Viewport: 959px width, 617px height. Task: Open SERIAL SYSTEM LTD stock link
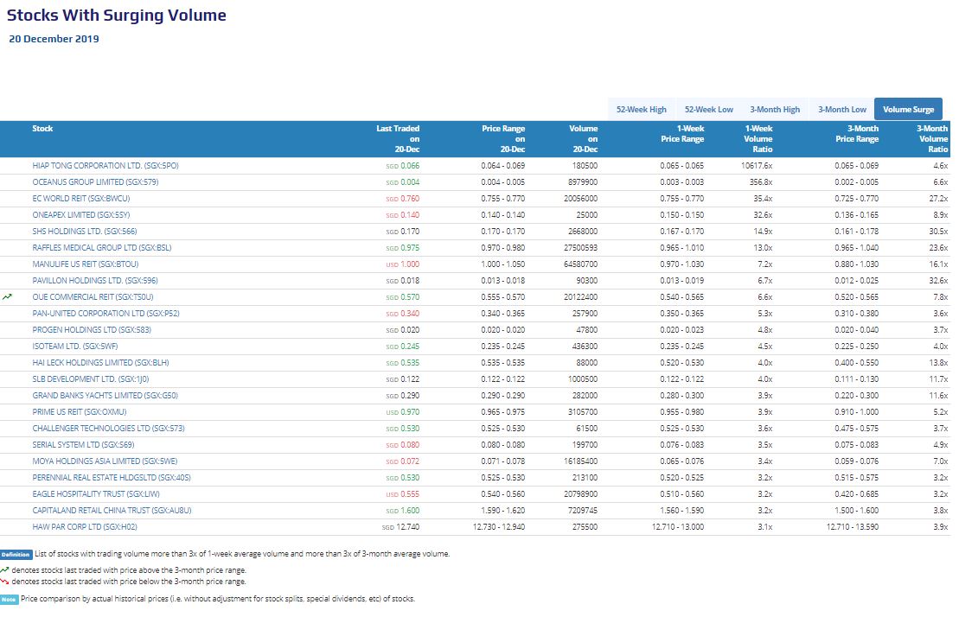pos(83,445)
